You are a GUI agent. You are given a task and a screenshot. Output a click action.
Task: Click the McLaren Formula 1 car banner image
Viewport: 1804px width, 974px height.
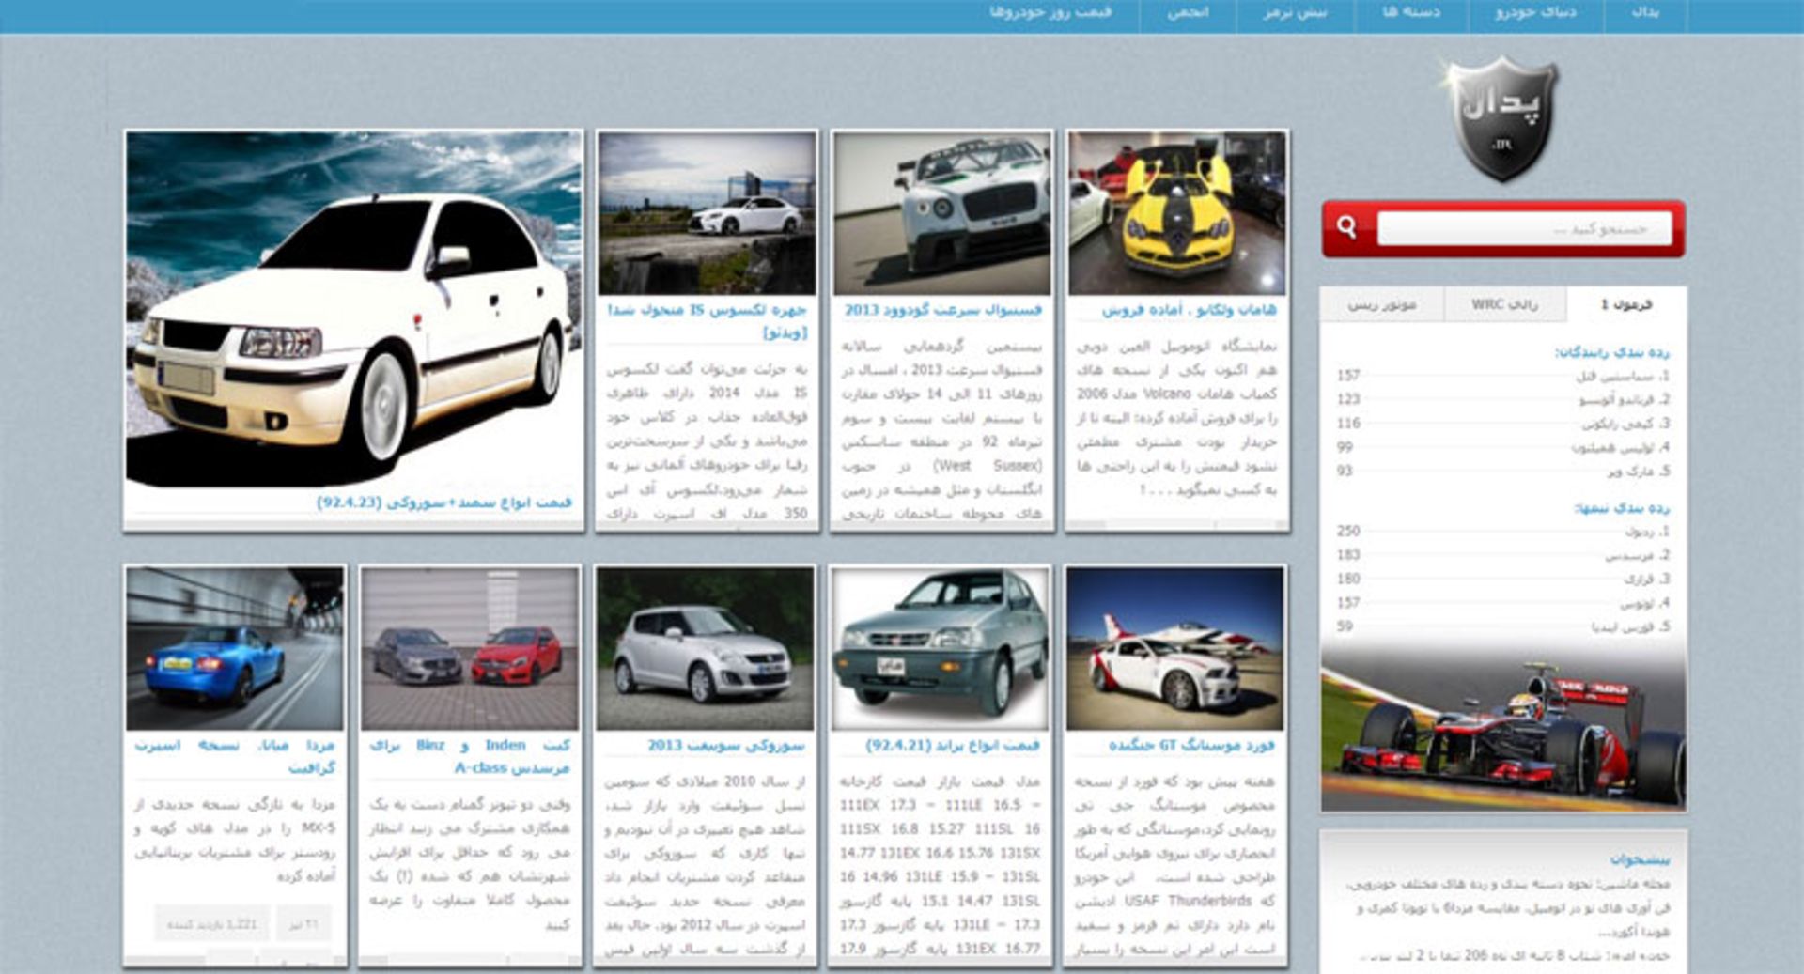(x=1503, y=728)
